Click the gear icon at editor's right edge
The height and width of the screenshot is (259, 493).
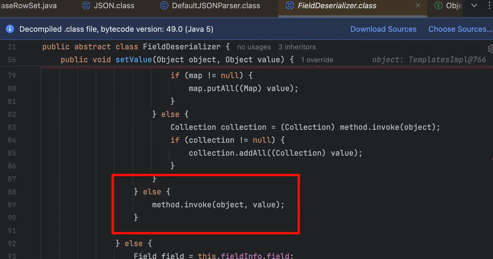coord(490,49)
